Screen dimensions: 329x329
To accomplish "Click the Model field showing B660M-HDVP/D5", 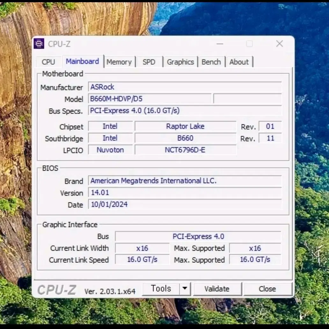I will coord(150,99).
